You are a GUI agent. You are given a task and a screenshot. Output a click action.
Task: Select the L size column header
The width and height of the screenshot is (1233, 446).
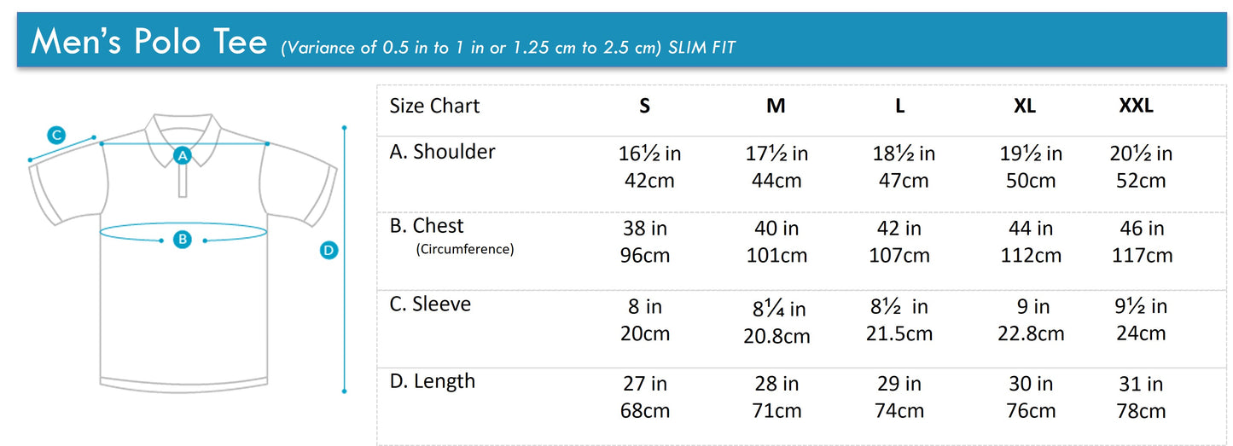click(900, 107)
